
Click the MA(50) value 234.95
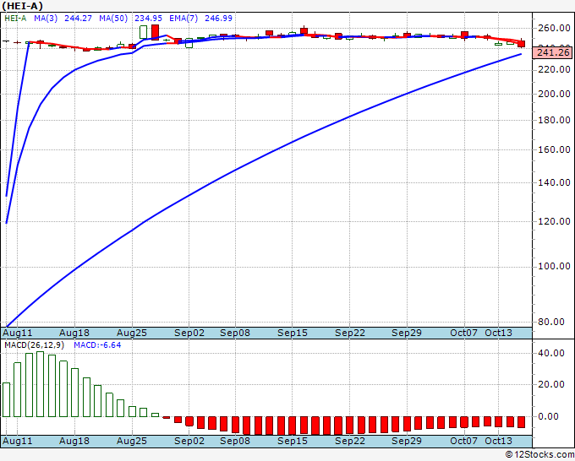coord(148,19)
